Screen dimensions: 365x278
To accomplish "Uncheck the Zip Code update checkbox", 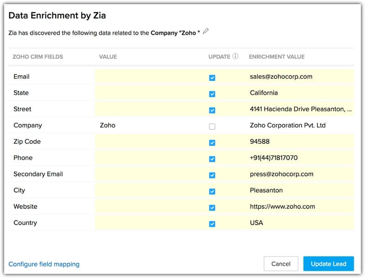I will pyautogui.click(x=212, y=143).
